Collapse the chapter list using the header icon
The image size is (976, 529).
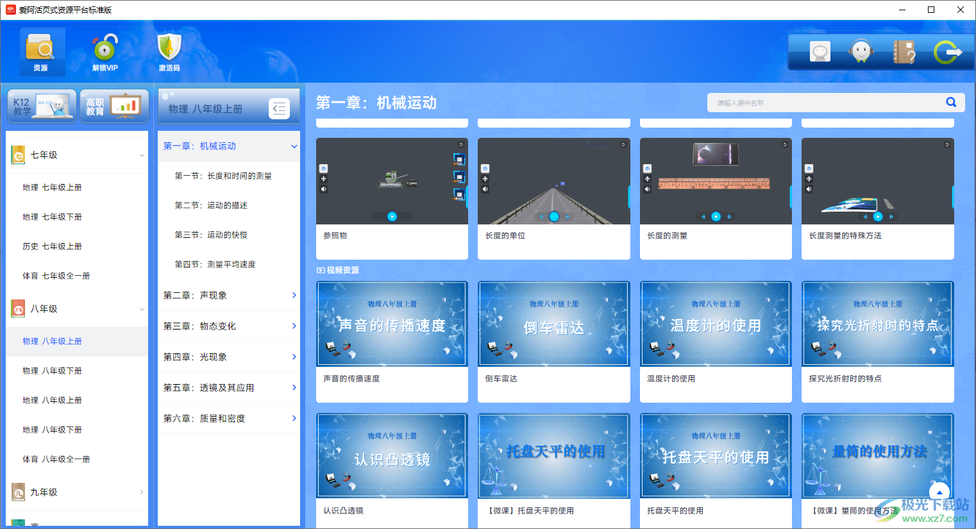click(x=279, y=108)
